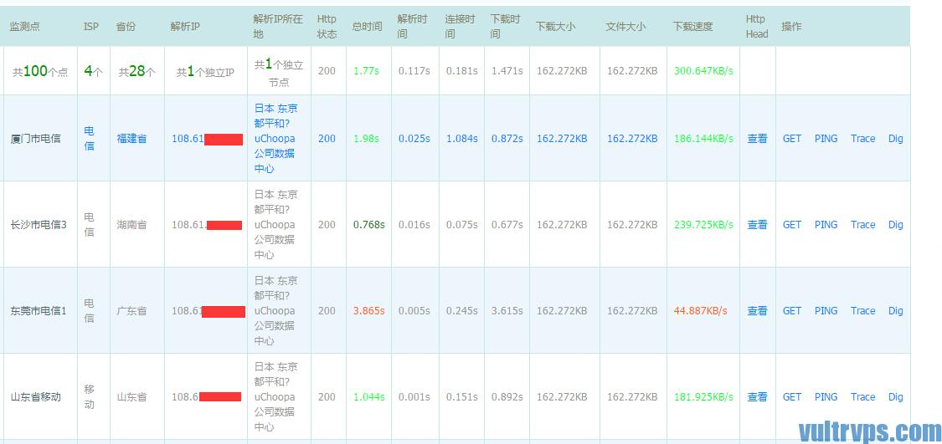Run PING for 东莞市电信1 row
Screen dimensions: 942x444
pos(826,311)
